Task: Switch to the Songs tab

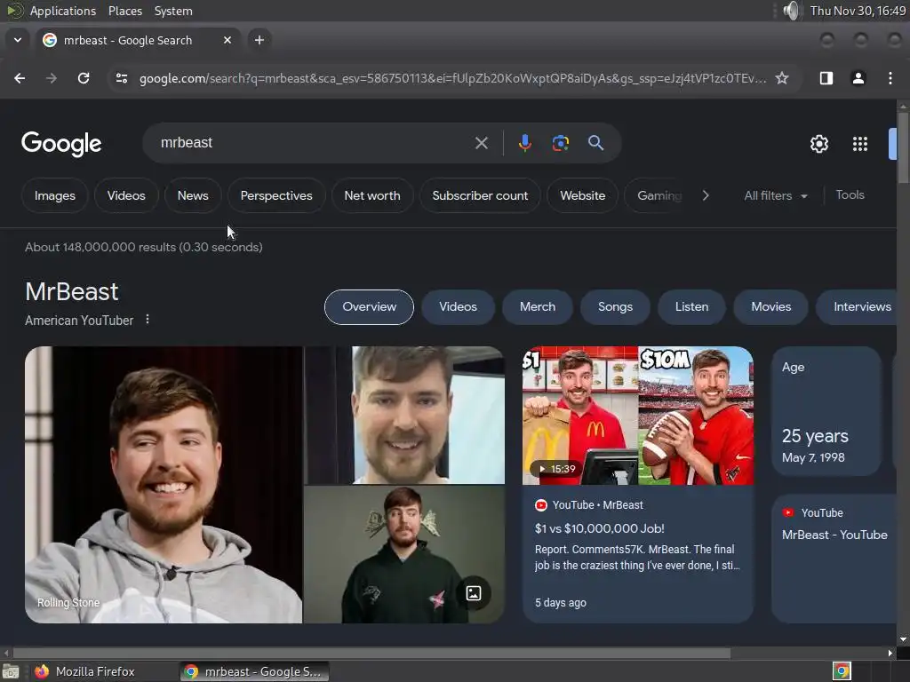Action: pyautogui.click(x=615, y=306)
